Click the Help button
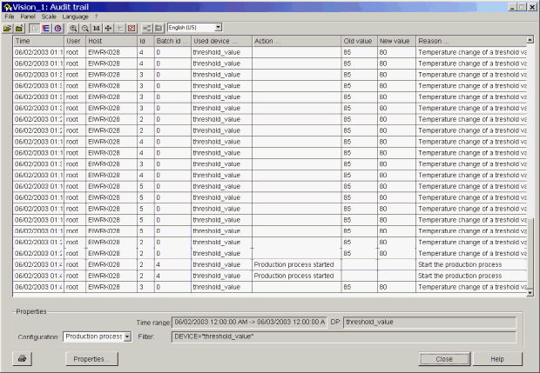This screenshot has width=540, height=373. pyautogui.click(x=497, y=359)
